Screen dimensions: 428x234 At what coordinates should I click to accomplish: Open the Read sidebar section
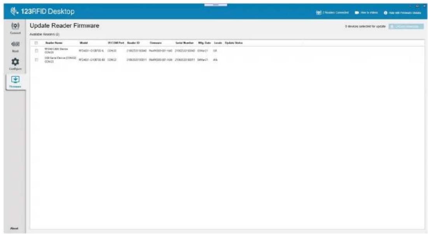tap(15, 46)
